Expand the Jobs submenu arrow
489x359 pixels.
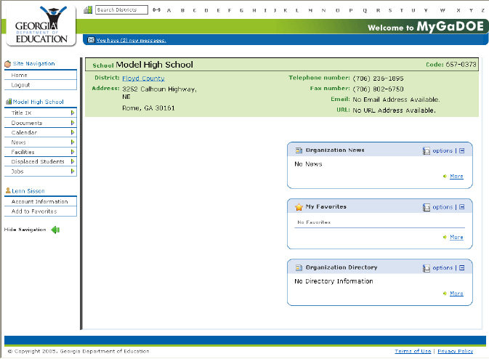click(73, 172)
